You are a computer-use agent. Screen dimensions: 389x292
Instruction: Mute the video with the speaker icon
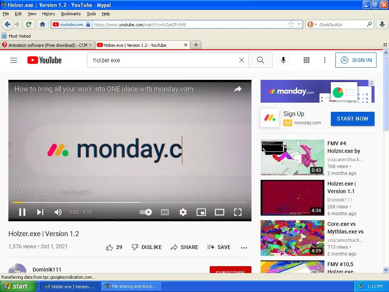coord(58,212)
